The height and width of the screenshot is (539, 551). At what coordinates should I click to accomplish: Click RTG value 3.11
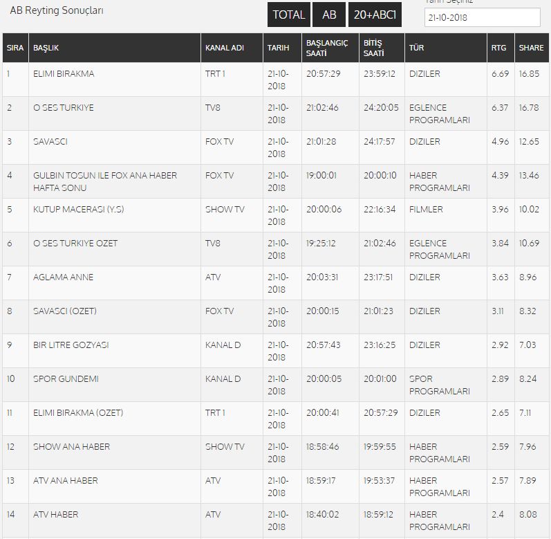click(498, 311)
